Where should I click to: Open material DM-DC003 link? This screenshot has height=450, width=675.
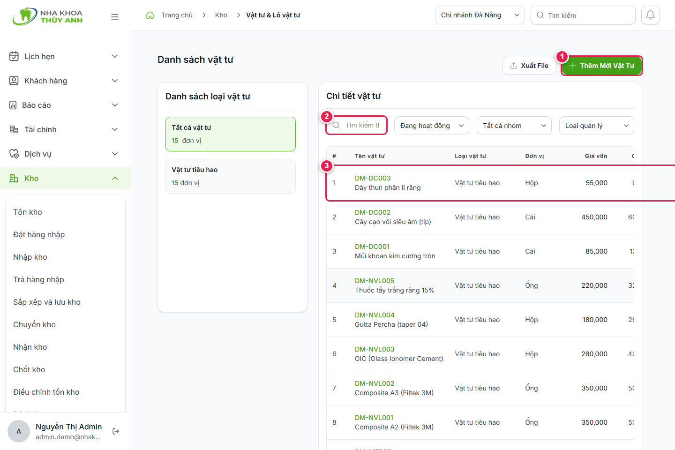point(373,178)
